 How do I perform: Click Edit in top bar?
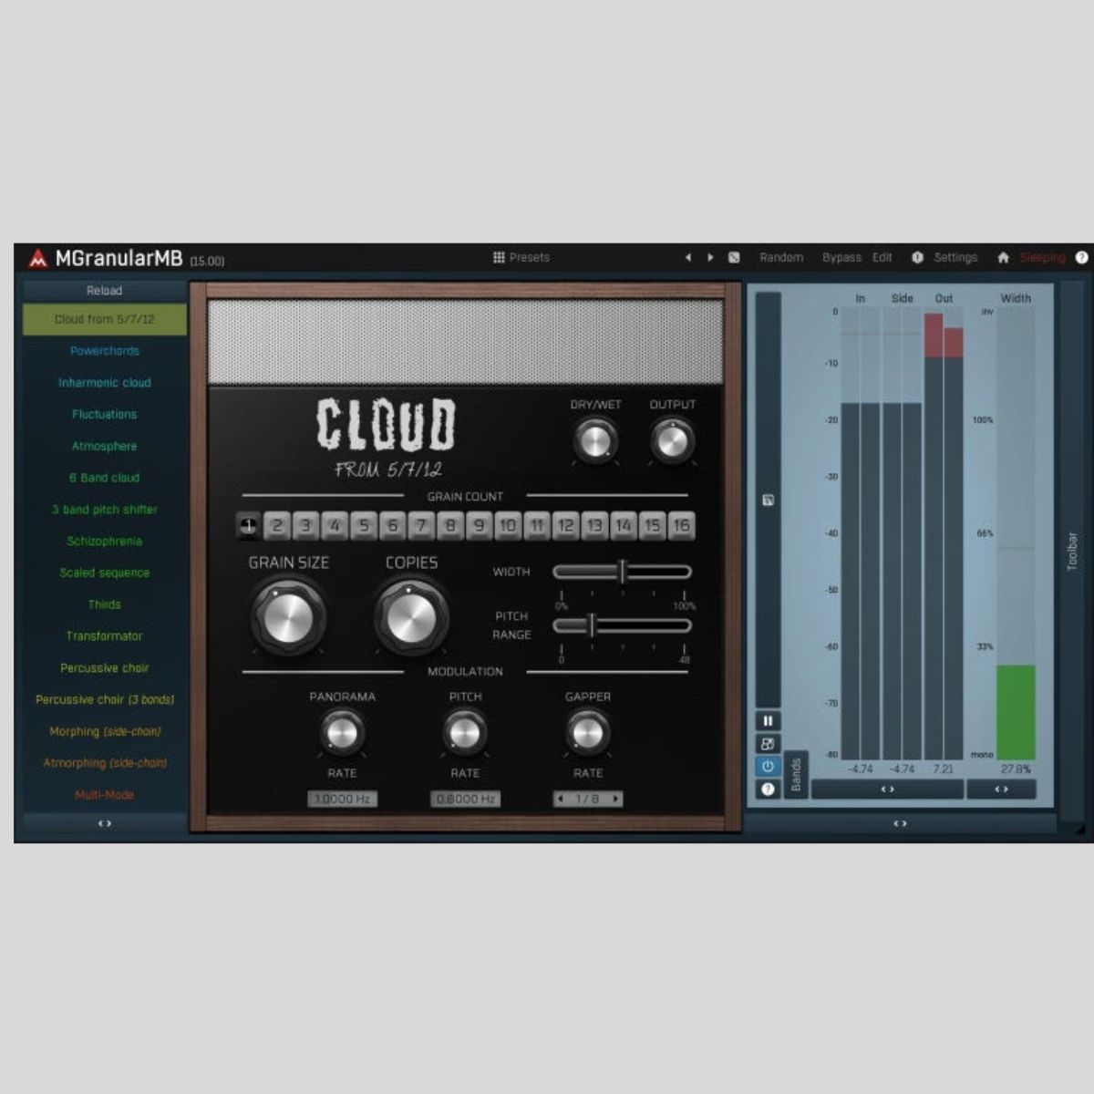click(882, 258)
